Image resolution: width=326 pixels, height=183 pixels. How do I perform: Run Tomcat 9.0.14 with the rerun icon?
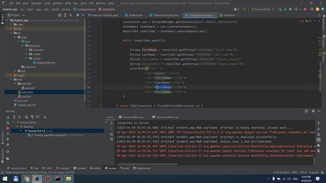coord(280,9)
